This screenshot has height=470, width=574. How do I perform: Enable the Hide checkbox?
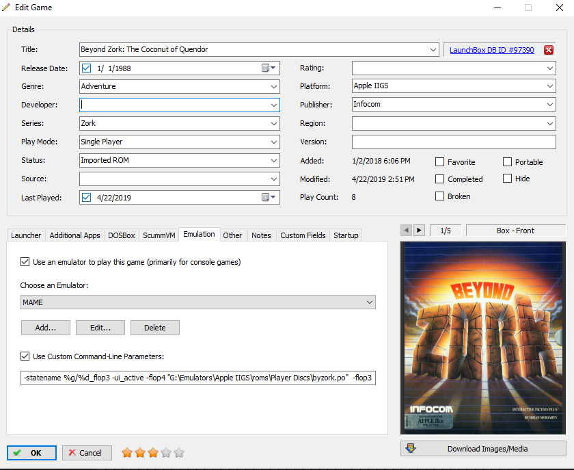pyautogui.click(x=507, y=178)
